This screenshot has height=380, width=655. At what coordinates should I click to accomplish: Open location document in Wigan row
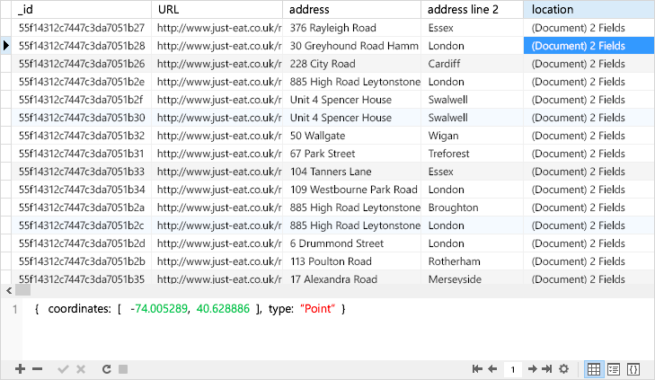click(x=589, y=136)
